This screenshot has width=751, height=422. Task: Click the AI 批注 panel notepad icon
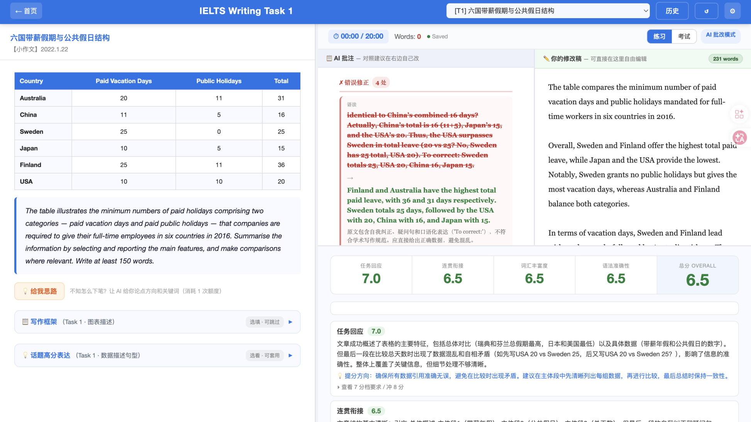point(329,58)
